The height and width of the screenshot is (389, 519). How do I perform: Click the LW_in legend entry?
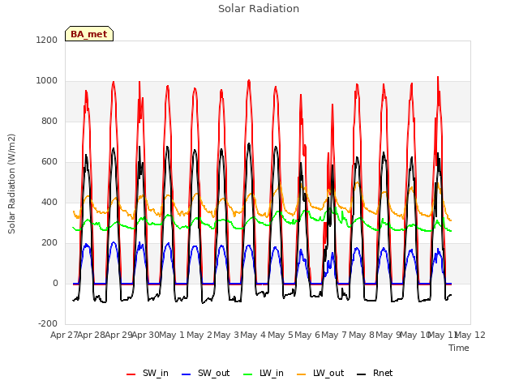pos(264,373)
